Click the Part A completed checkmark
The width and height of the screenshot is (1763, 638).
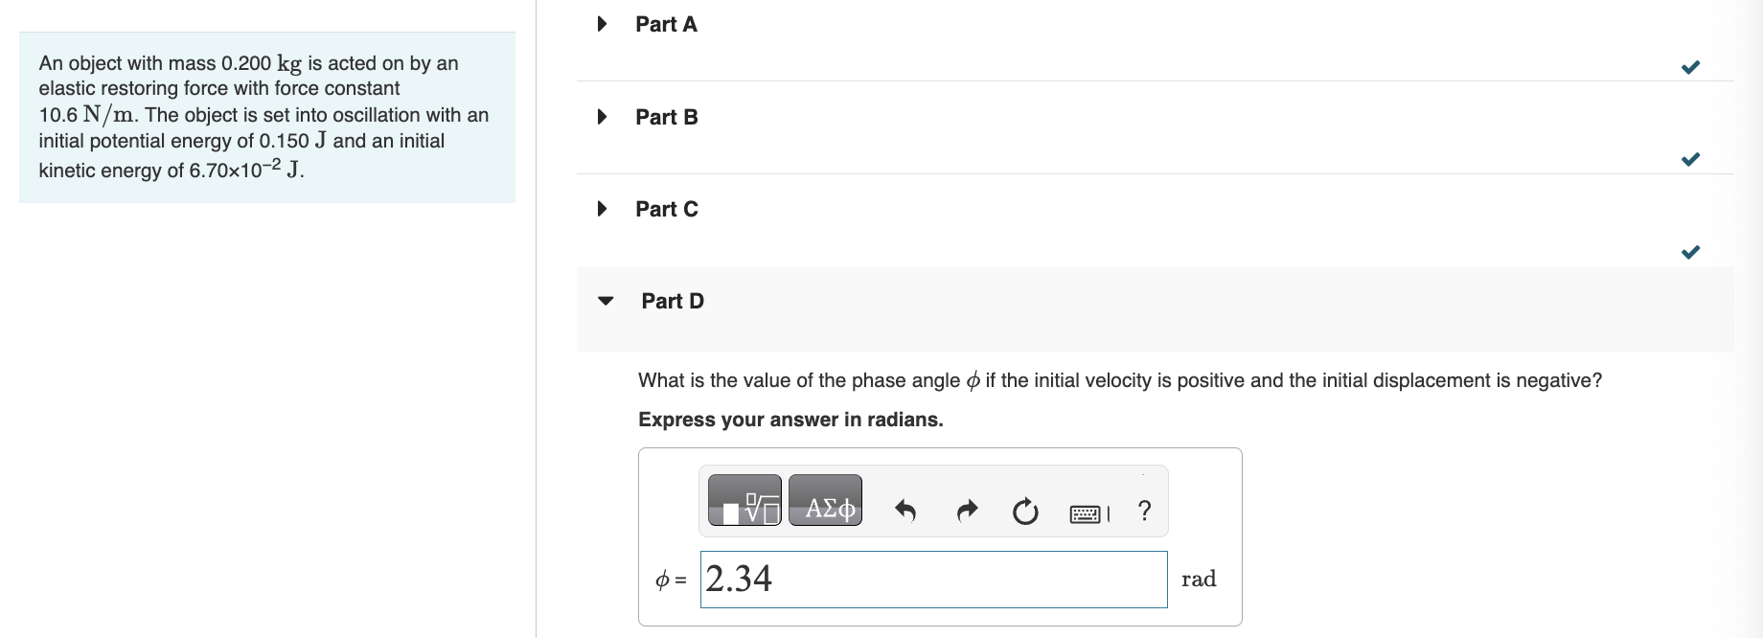[x=1690, y=67]
